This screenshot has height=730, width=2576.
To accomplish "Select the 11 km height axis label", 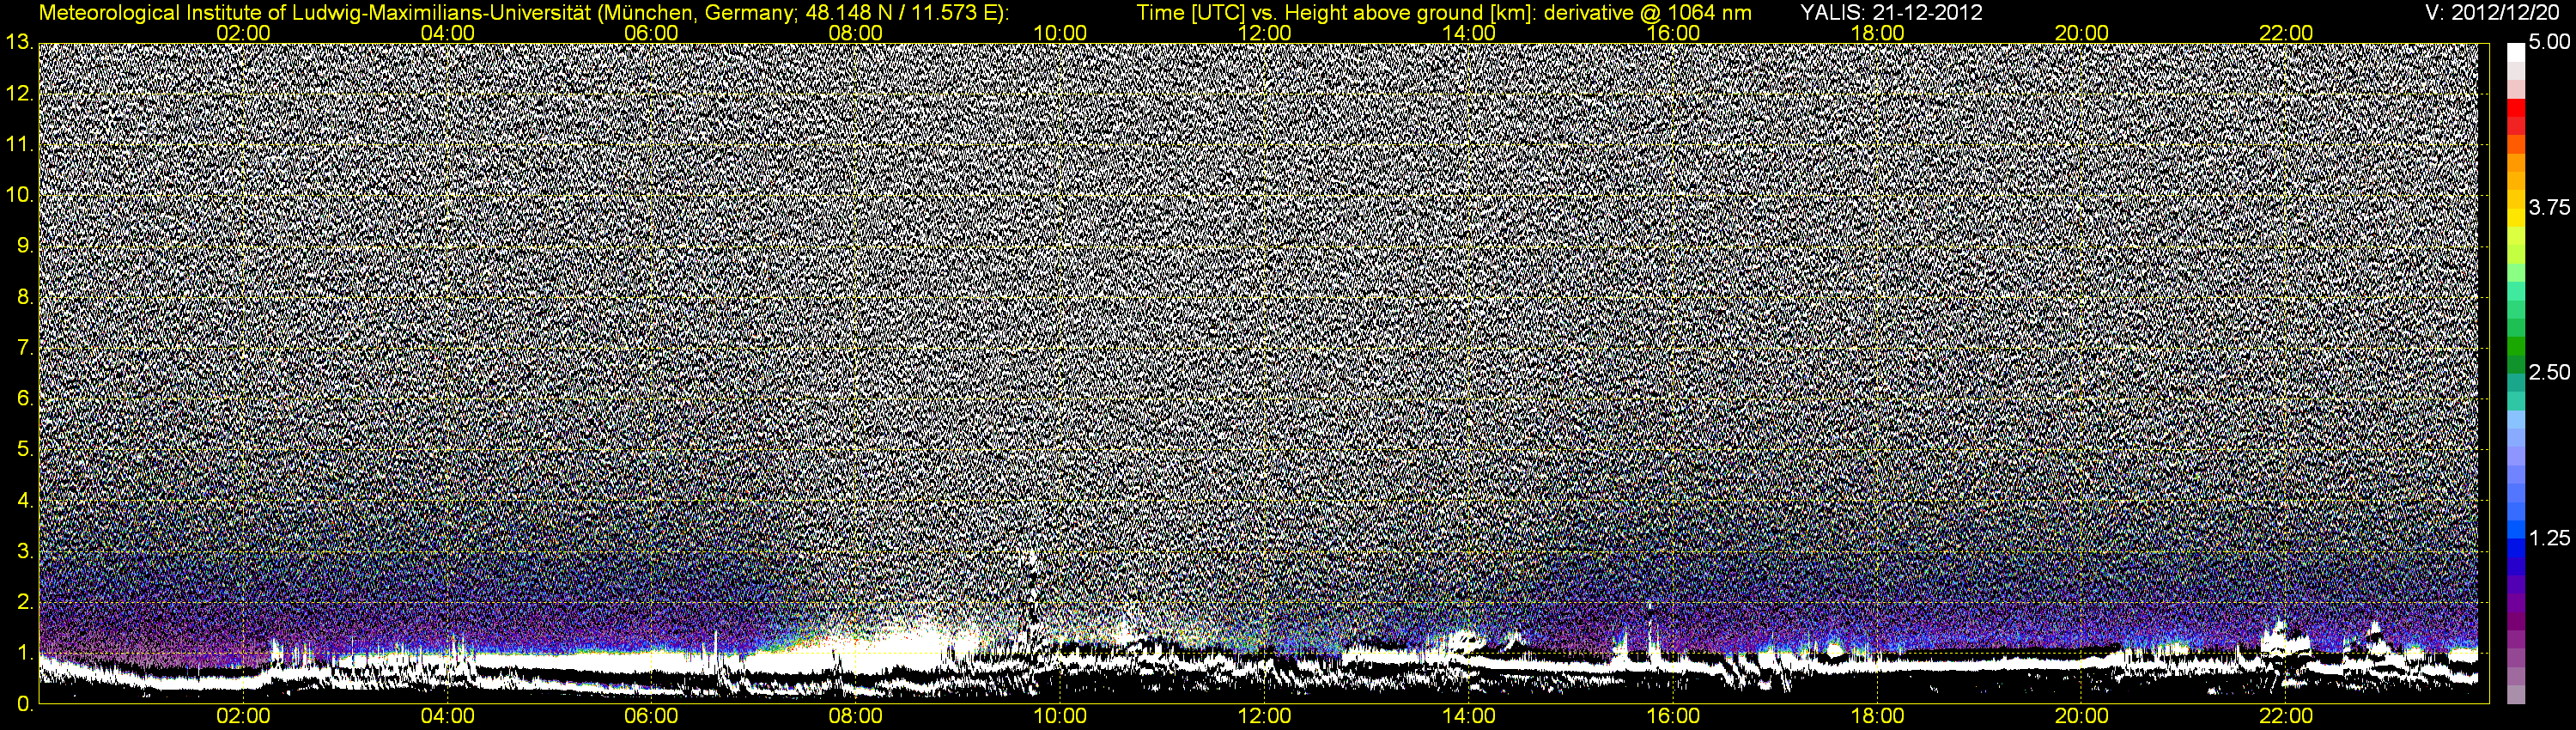I will (18, 145).
